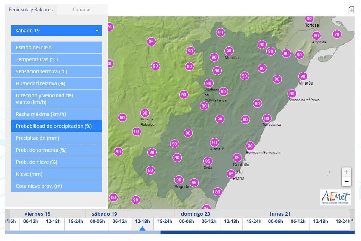Click the 90% marker near Vinaròs
Viewport: 361px width, 241px height.
(x=303, y=76)
